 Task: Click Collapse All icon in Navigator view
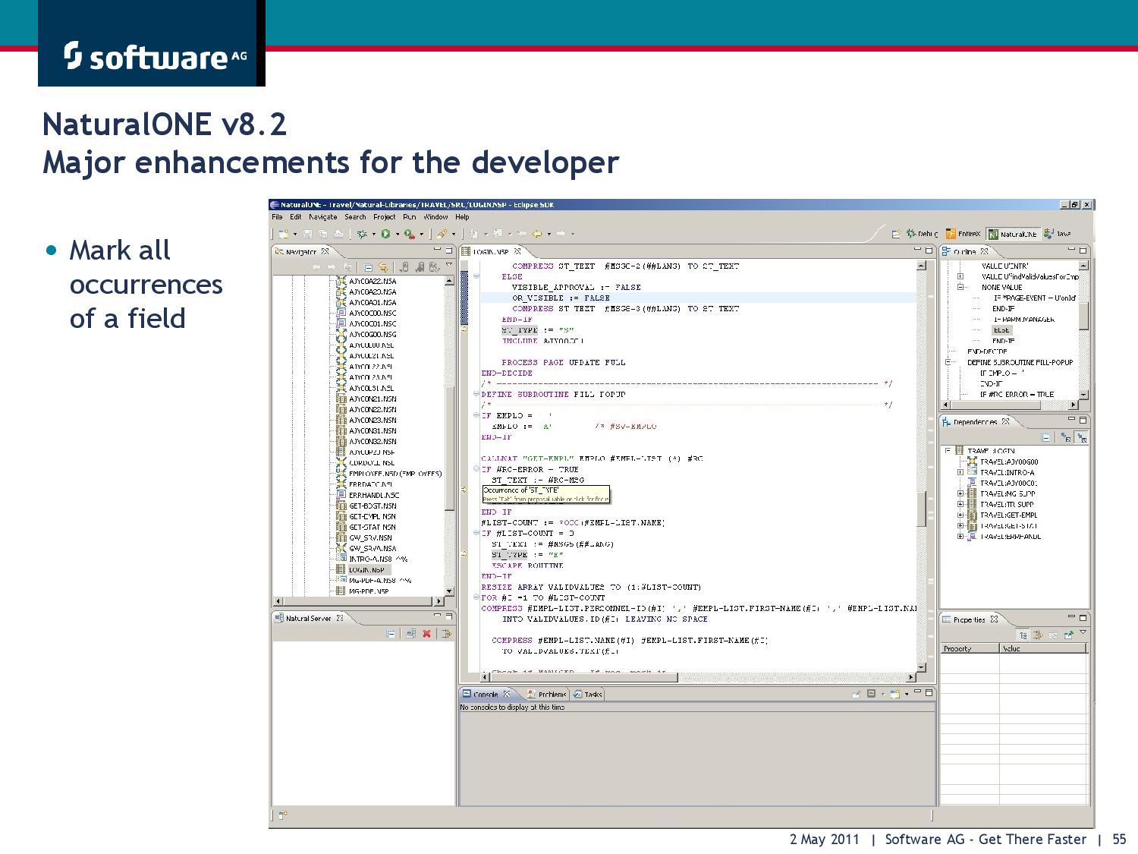[x=368, y=267]
